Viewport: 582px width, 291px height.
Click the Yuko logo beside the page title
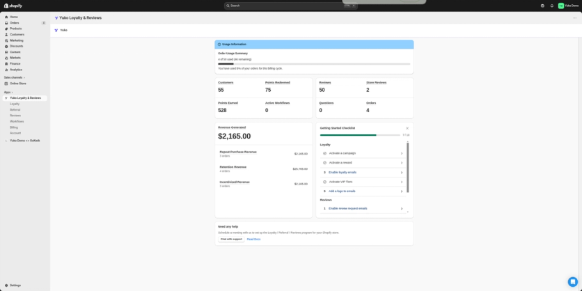(56, 18)
